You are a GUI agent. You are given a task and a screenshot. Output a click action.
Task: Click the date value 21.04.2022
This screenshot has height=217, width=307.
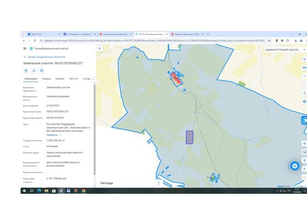click(x=53, y=106)
